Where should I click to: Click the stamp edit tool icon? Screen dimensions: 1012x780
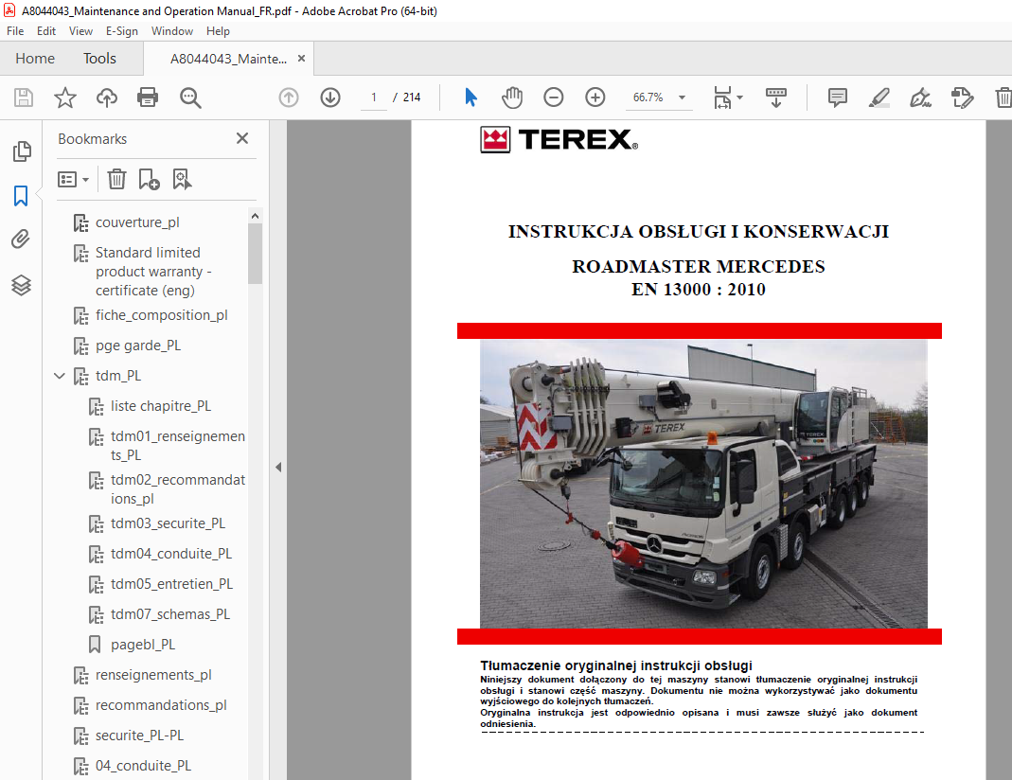(963, 97)
